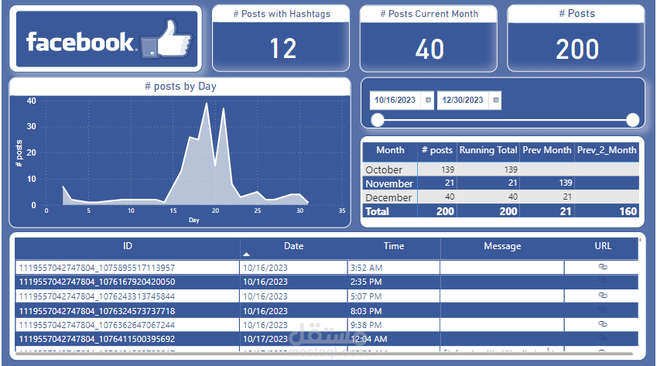Select post ID ending 1075895517113957
This screenshot has height=366, width=657.
pos(97,268)
